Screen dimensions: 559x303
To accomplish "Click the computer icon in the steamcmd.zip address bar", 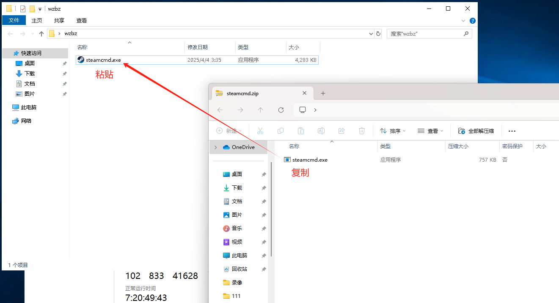I will click(x=303, y=110).
